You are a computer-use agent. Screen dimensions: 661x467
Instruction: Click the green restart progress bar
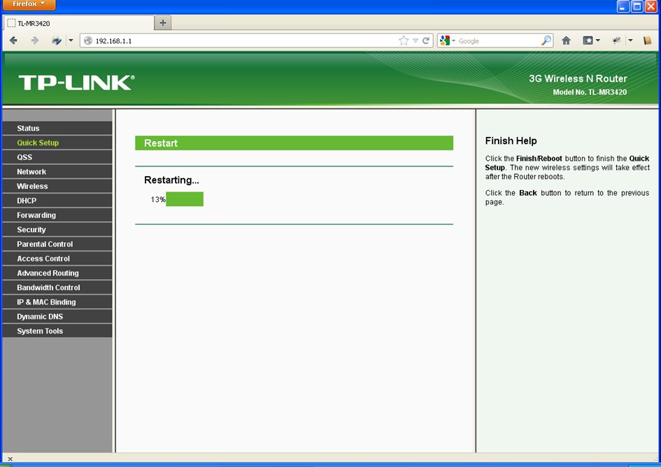[185, 199]
